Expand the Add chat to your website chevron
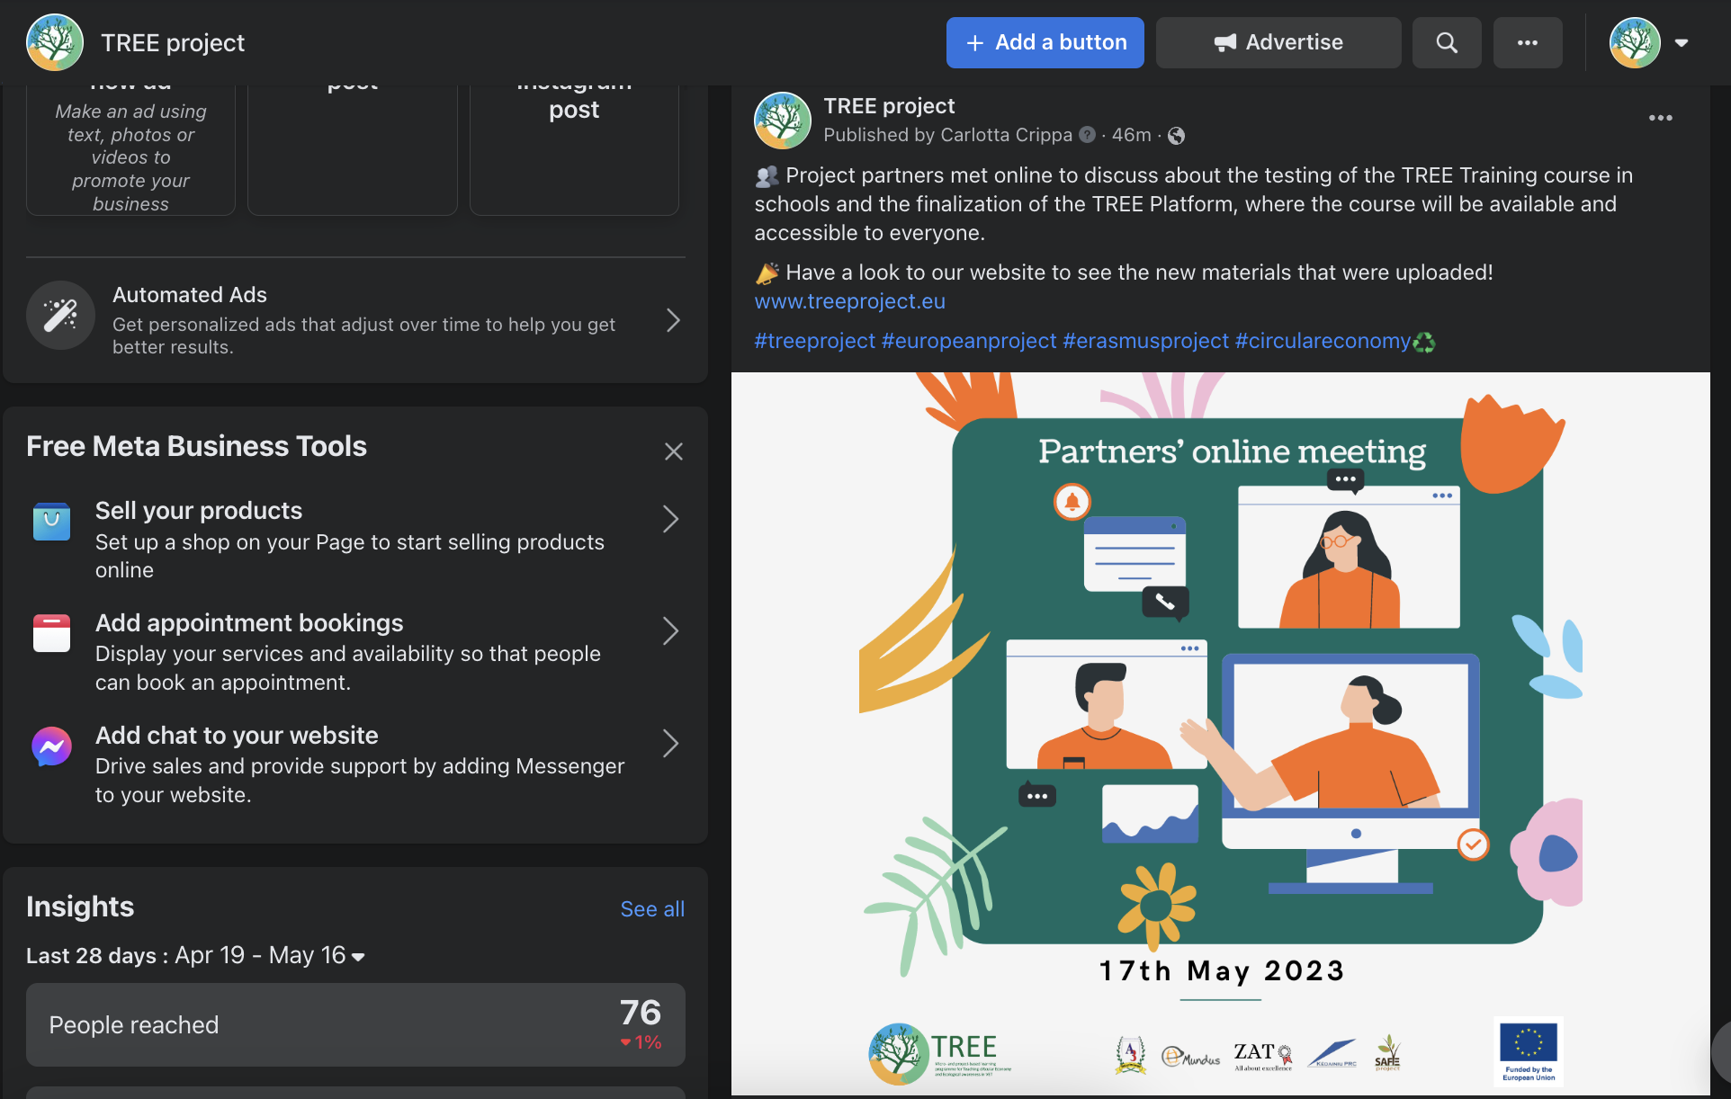 pyautogui.click(x=670, y=744)
